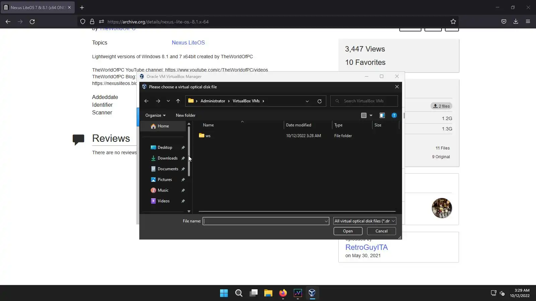Reload the archive.org page
The width and height of the screenshot is (536, 301).
click(32, 22)
